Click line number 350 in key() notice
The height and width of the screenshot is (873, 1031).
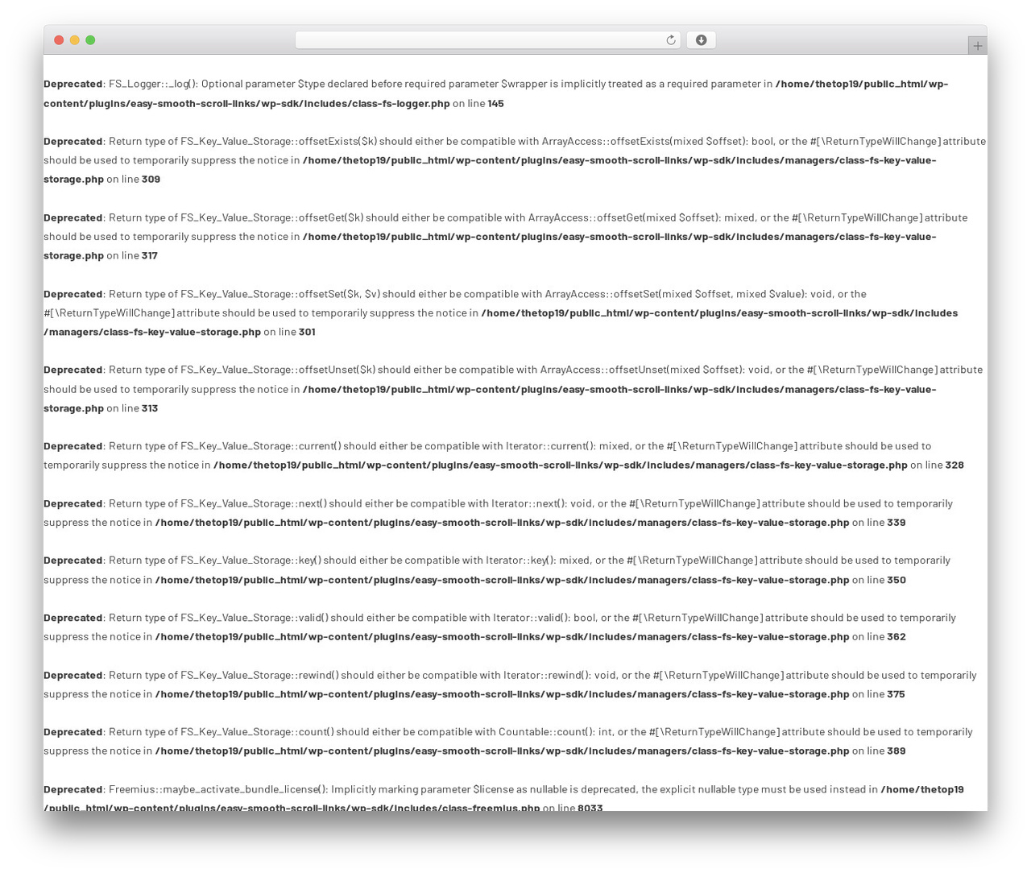[896, 580]
